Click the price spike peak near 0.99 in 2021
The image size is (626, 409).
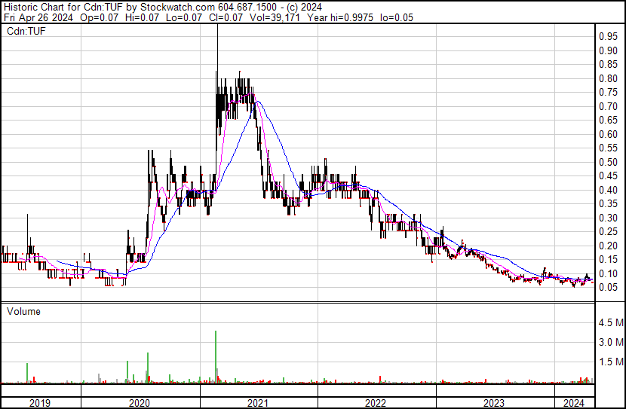[217, 26]
